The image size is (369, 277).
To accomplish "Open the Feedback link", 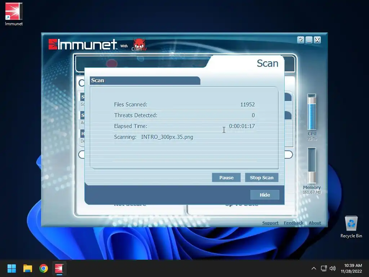I will click(x=293, y=223).
